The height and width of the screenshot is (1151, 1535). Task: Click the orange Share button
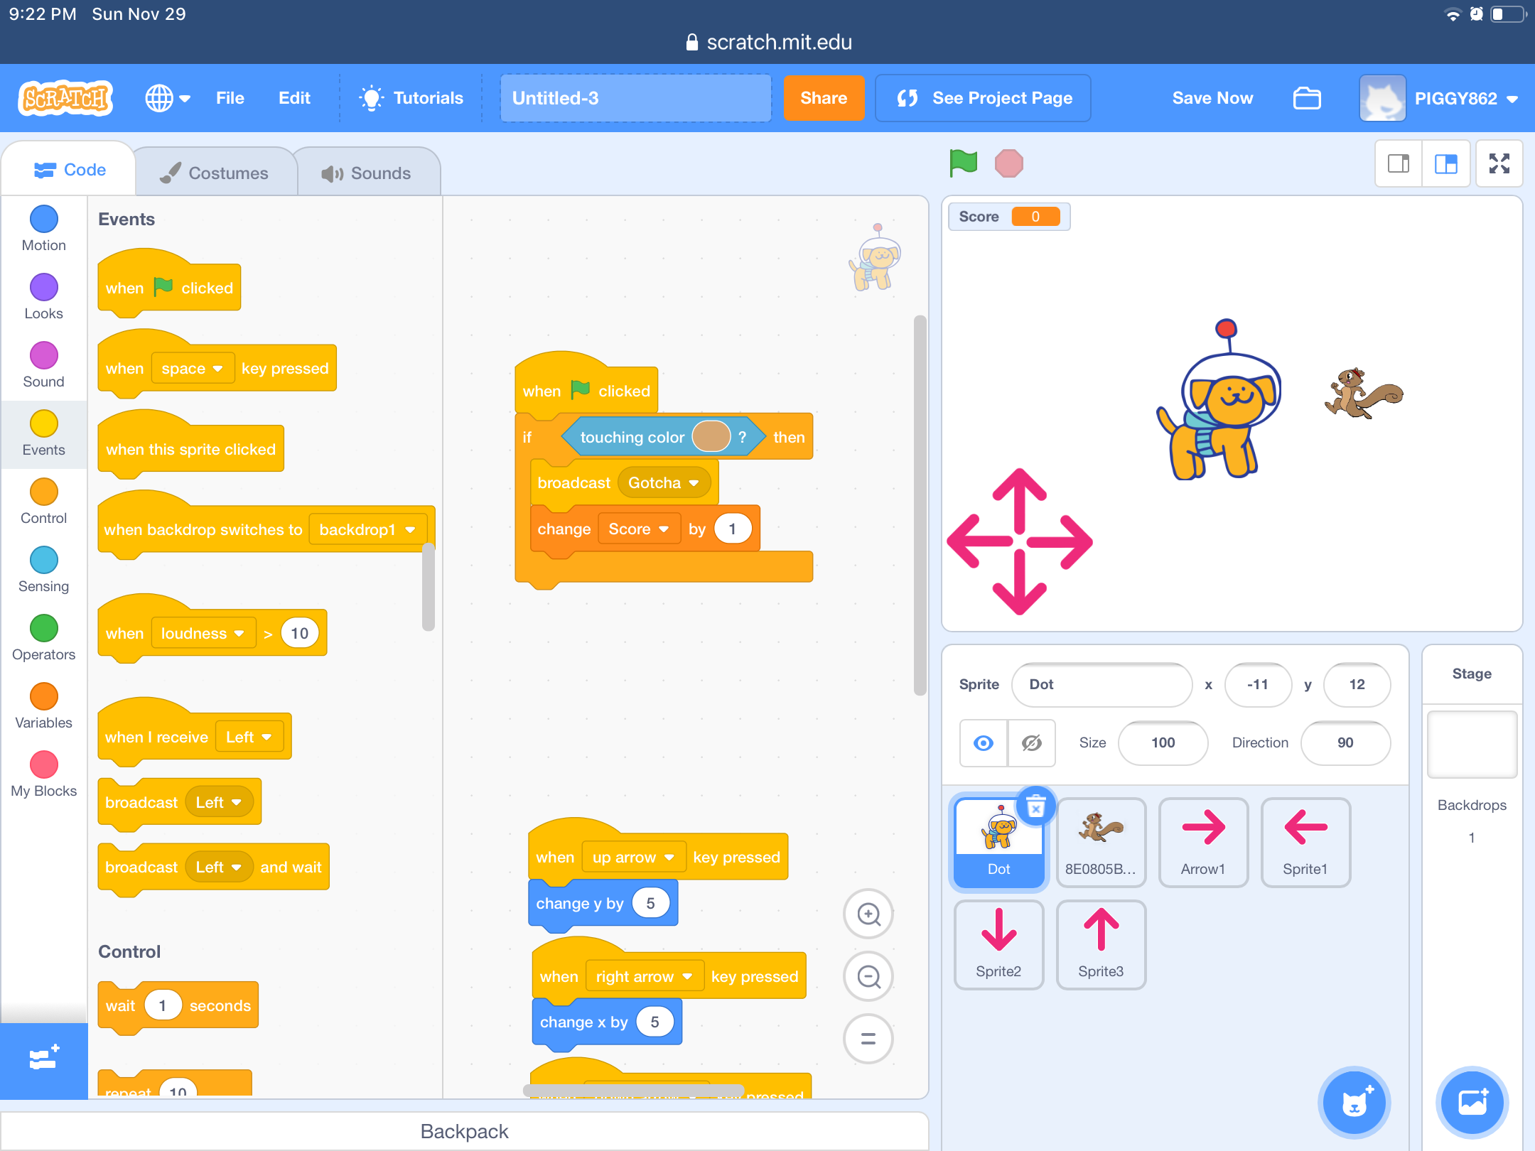point(823,98)
